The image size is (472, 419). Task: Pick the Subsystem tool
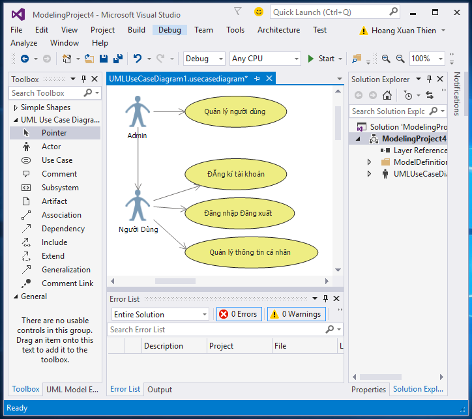coord(60,188)
